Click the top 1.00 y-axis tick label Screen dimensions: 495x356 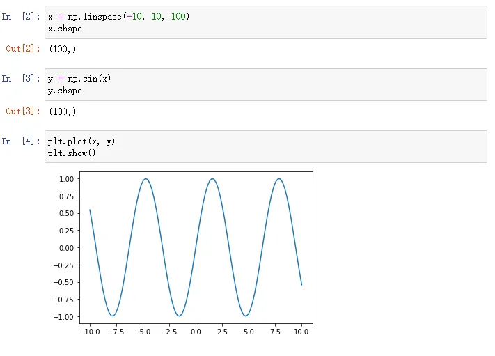click(65, 179)
